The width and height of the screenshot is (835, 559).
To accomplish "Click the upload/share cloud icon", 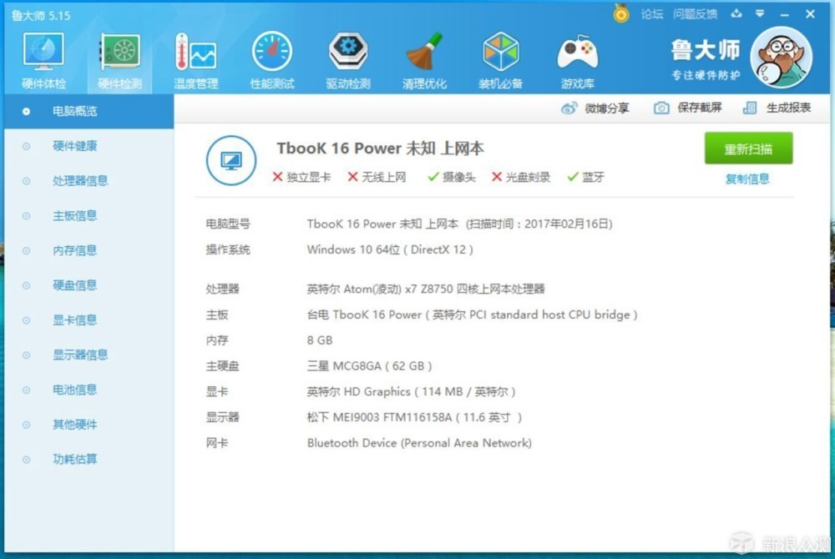I will click(x=737, y=14).
